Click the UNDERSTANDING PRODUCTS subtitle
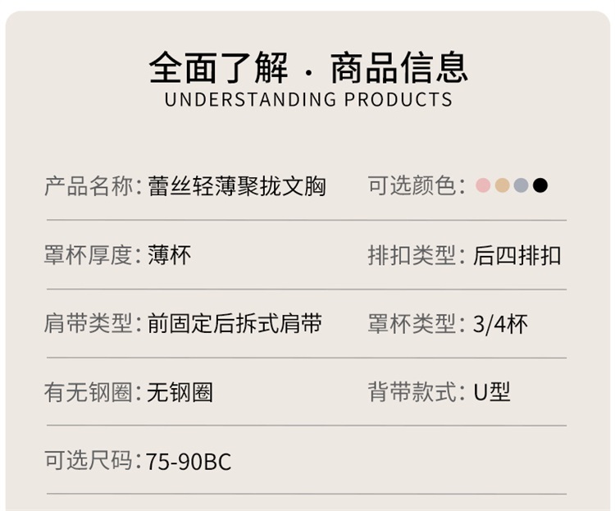The height and width of the screenshot is (511, 615). tap(308, 100)
